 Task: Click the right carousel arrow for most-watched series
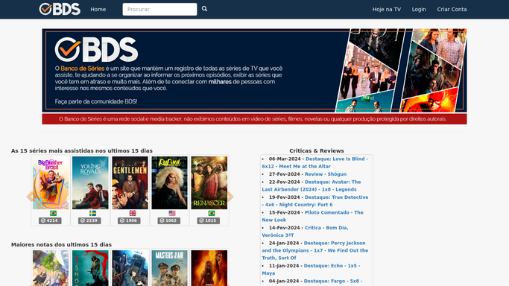pyautogui.click(x=230, y=197)
